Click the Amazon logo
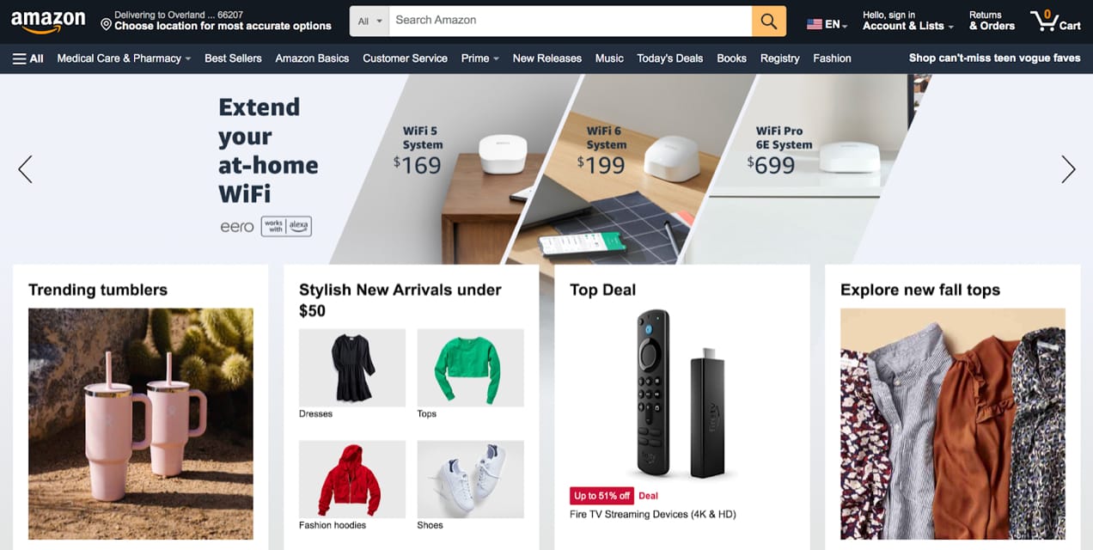Viewport: 1093px width, 550px height. [x=48, y=21]
